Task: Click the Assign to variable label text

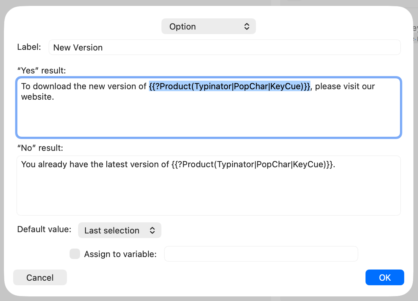Action: click(120, 254)
